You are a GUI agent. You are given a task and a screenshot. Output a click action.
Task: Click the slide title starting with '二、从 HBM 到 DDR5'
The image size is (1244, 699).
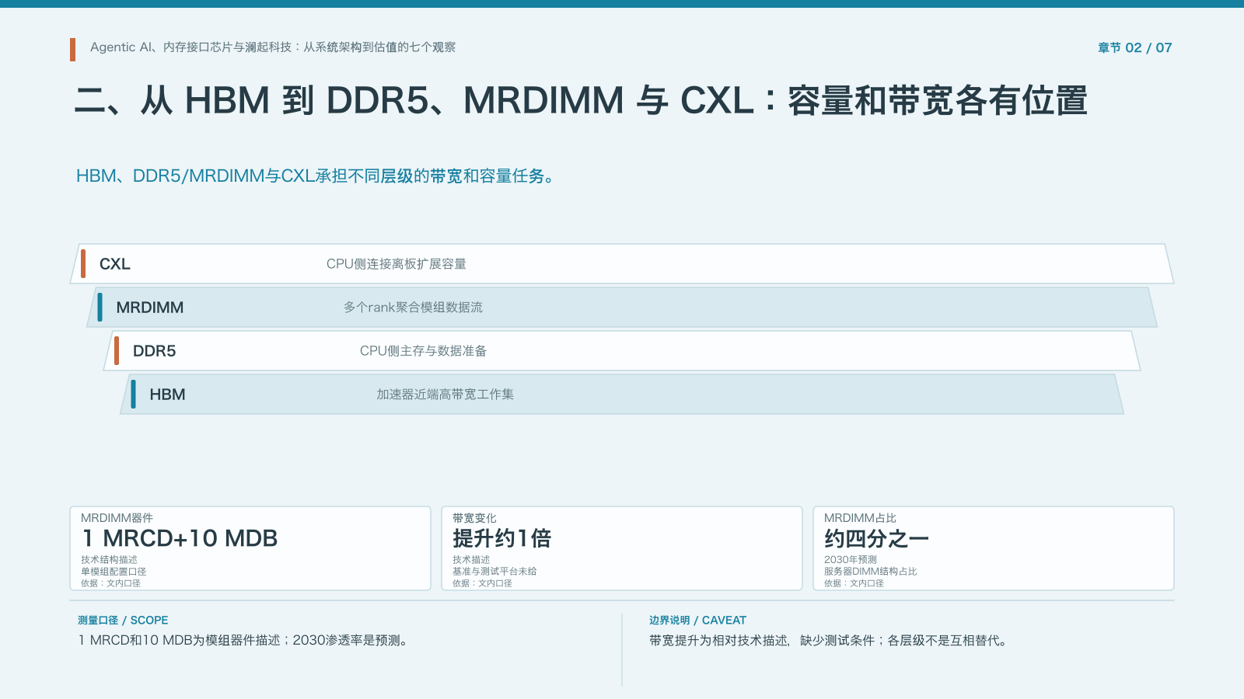pyautogui.click(x=581, y=101)
